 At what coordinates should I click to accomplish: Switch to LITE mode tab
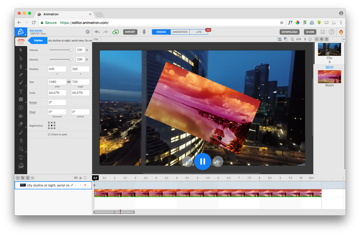click(x=199, y=32)
